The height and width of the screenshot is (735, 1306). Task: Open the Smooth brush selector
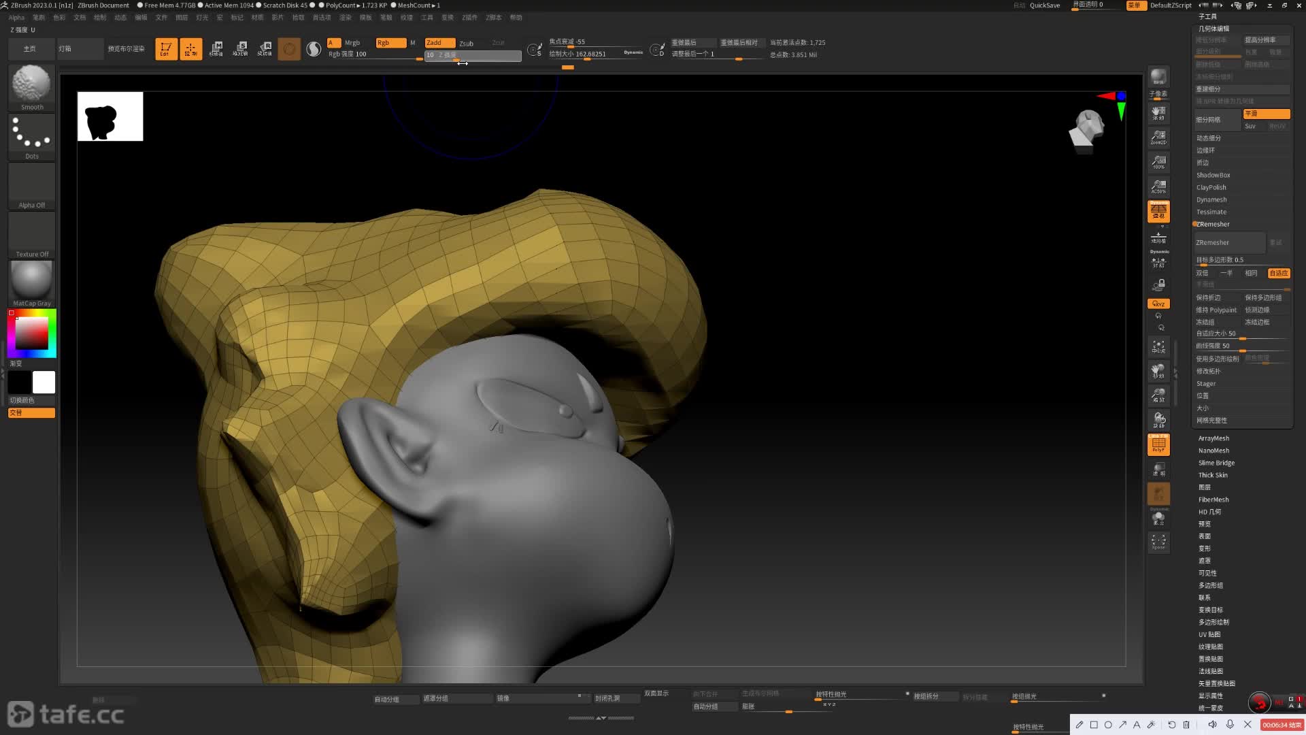(x=31, y=88)
